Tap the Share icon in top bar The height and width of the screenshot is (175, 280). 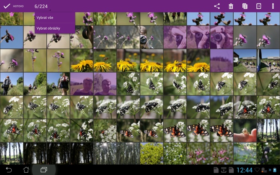tap(217, 6)
